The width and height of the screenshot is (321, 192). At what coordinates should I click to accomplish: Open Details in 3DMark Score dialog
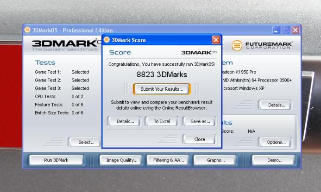point(124,121)
